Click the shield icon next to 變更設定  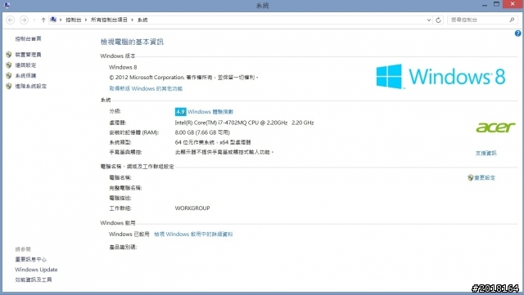pos(471,177)
